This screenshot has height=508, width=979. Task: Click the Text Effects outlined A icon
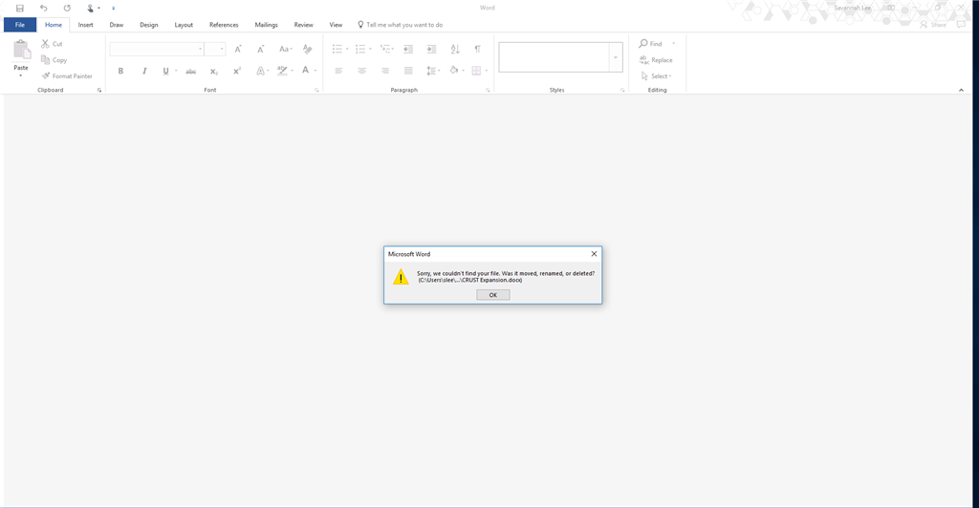tap(260, 71)
